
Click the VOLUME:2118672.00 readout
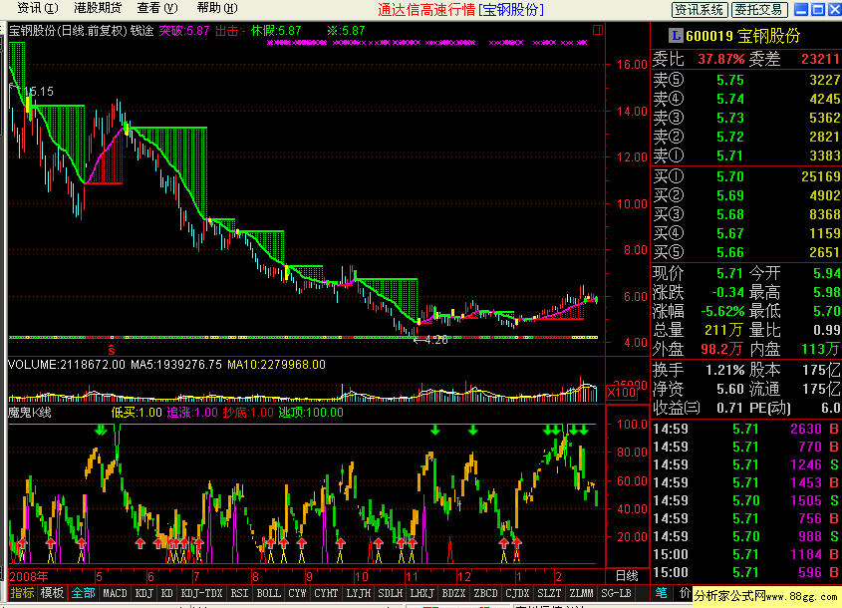click(67, 365)
